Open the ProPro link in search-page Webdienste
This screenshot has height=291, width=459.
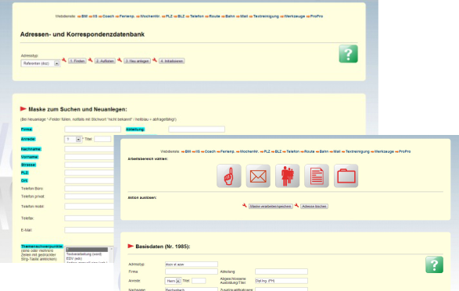coord(317,16)
